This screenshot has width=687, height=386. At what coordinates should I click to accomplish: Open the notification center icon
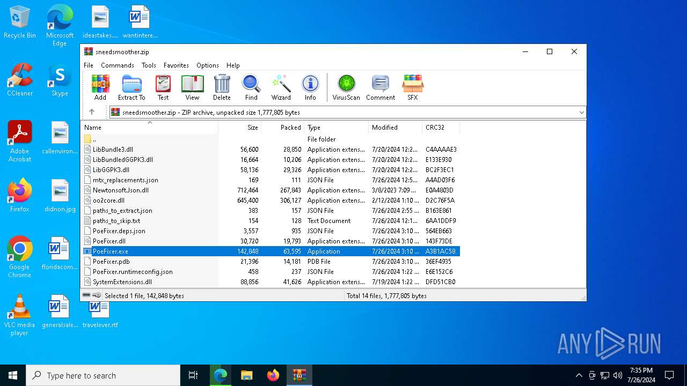(x=669, y=375)
